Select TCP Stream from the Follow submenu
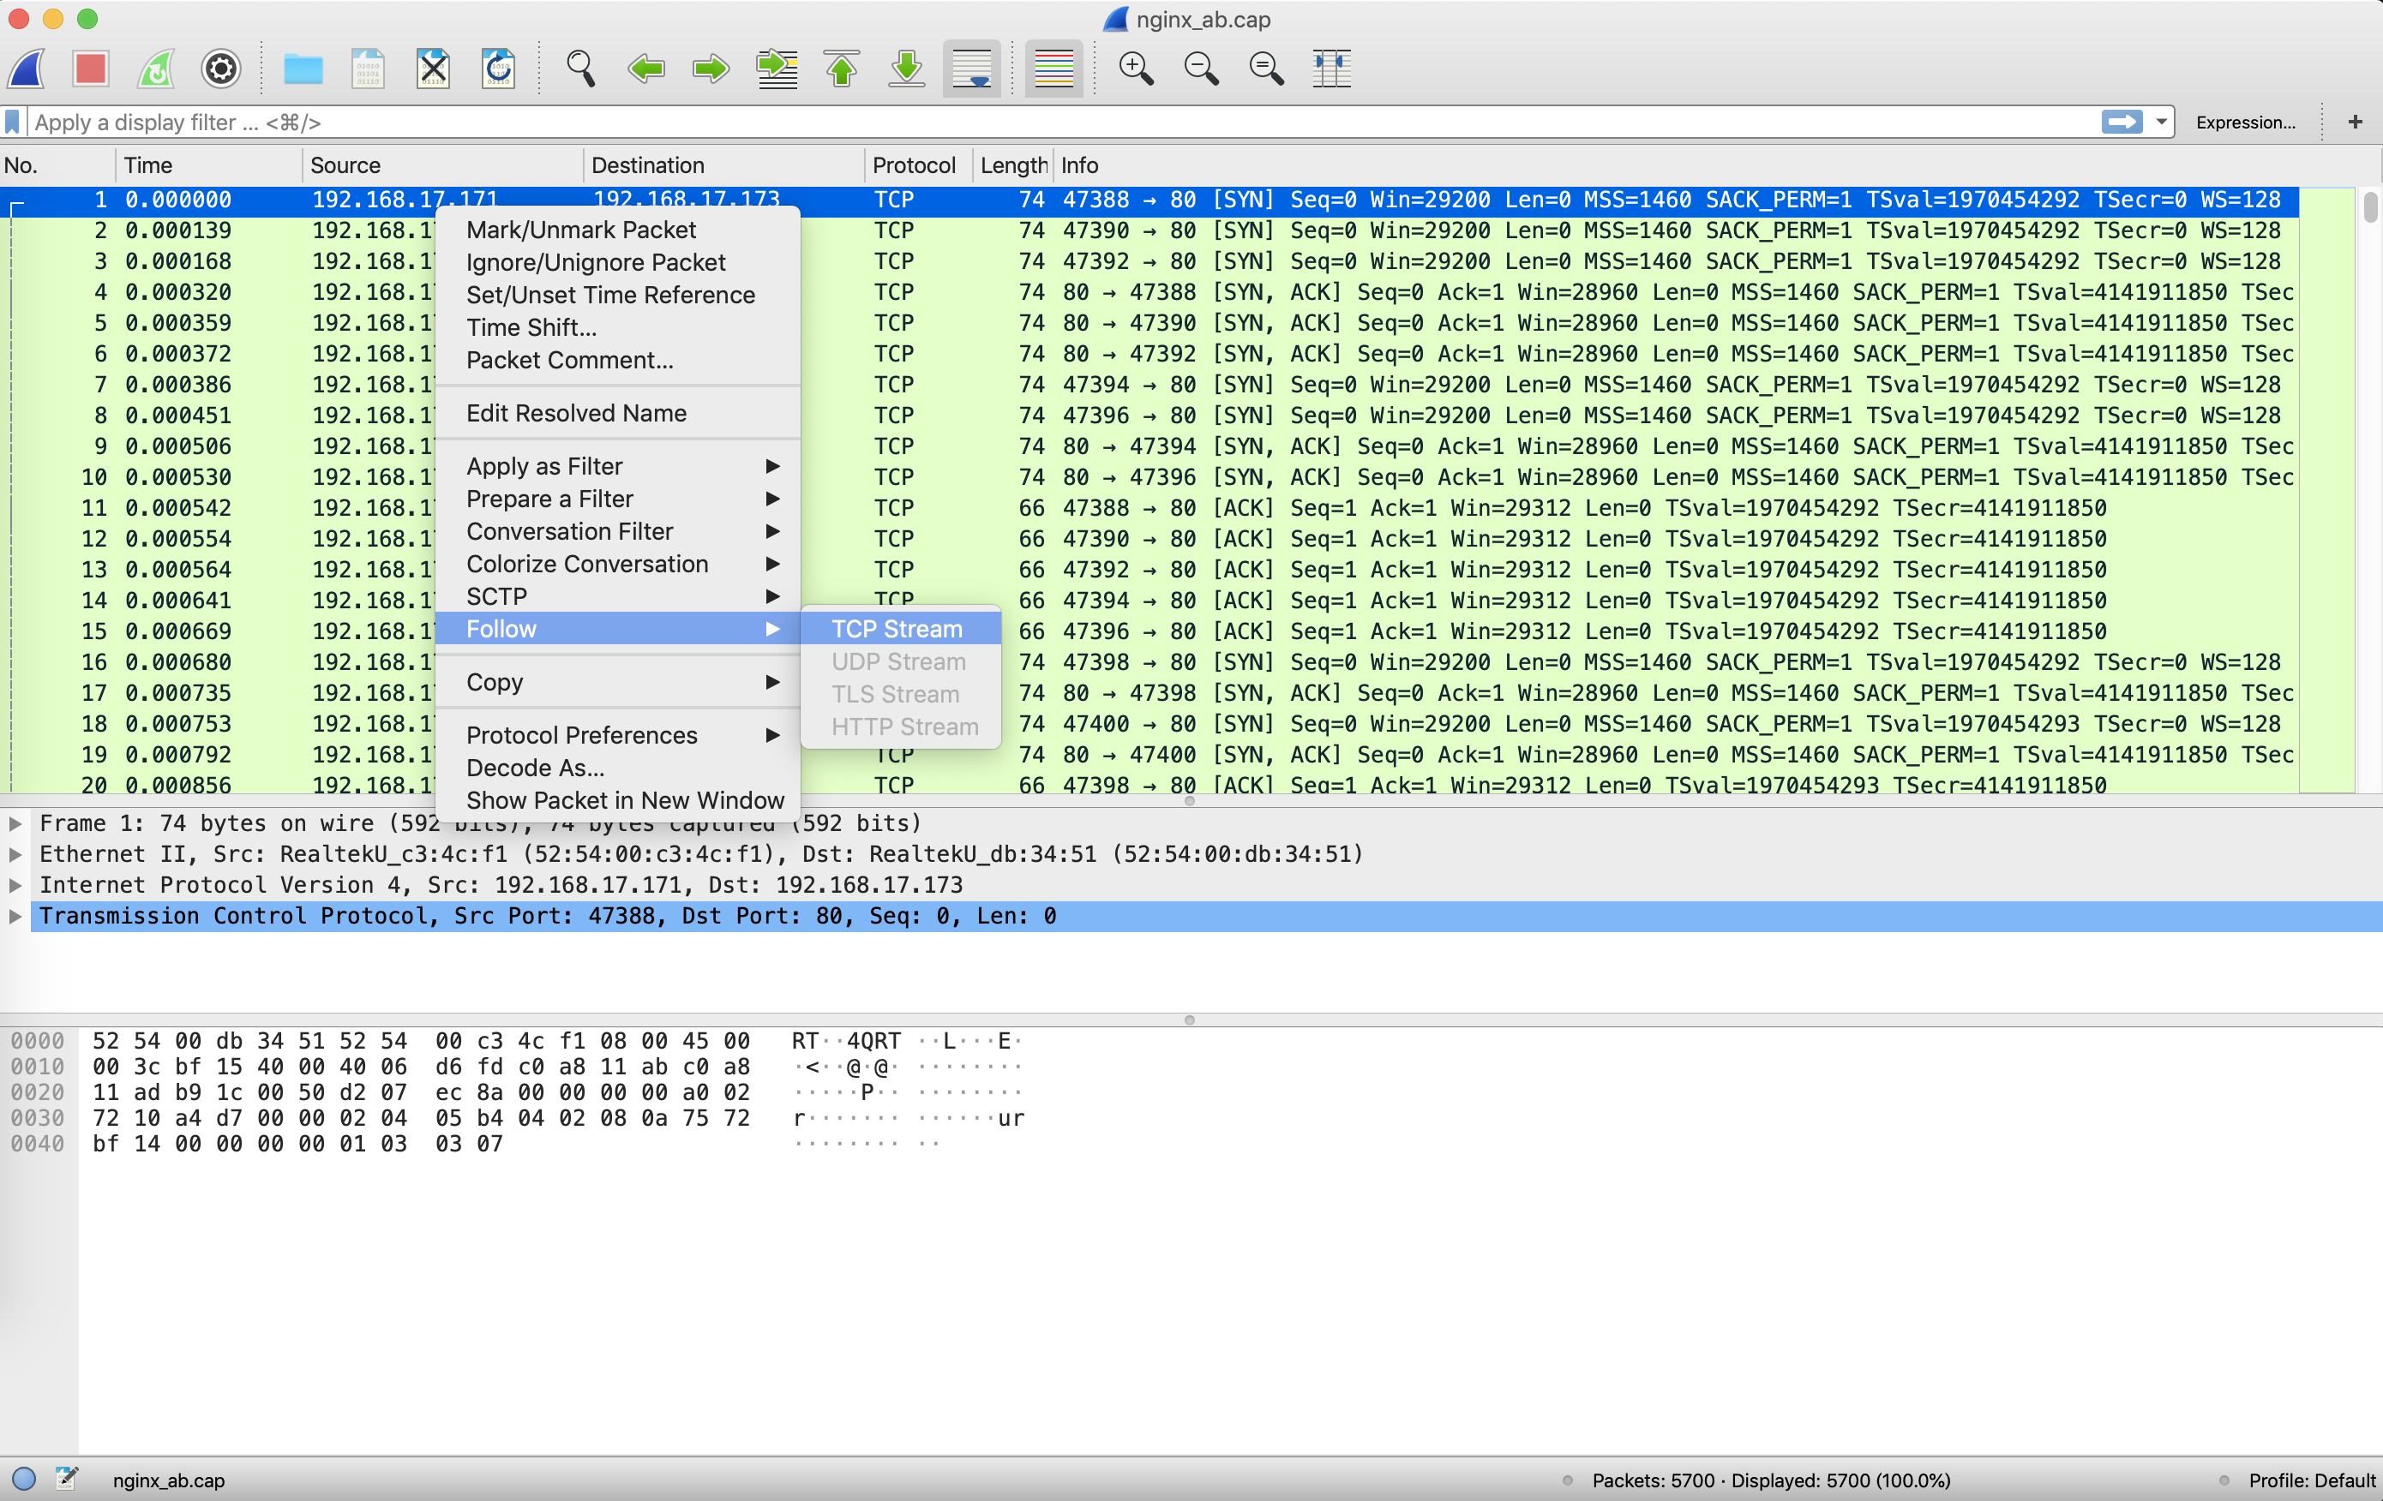 coord(896,628)
